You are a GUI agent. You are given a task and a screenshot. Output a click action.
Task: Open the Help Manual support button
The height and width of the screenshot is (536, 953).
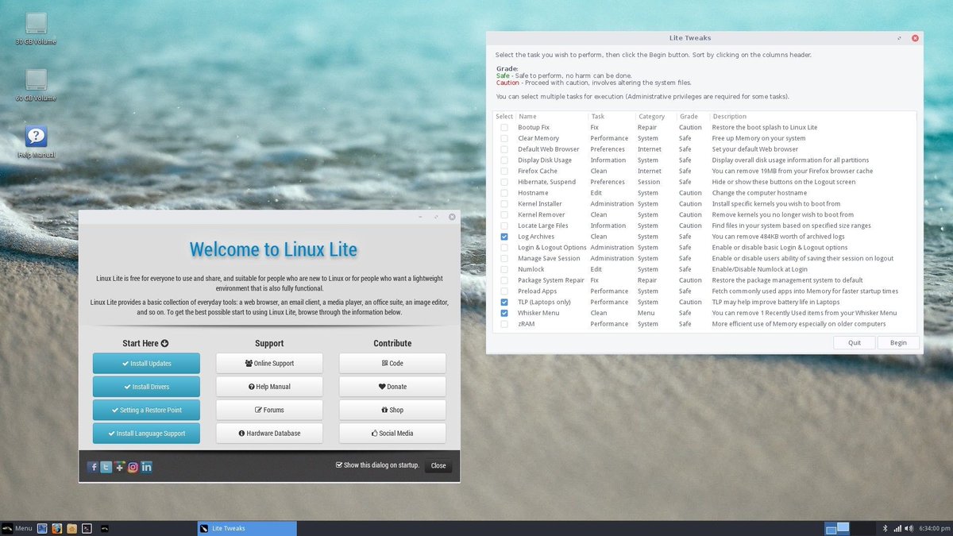click(269, 387)
